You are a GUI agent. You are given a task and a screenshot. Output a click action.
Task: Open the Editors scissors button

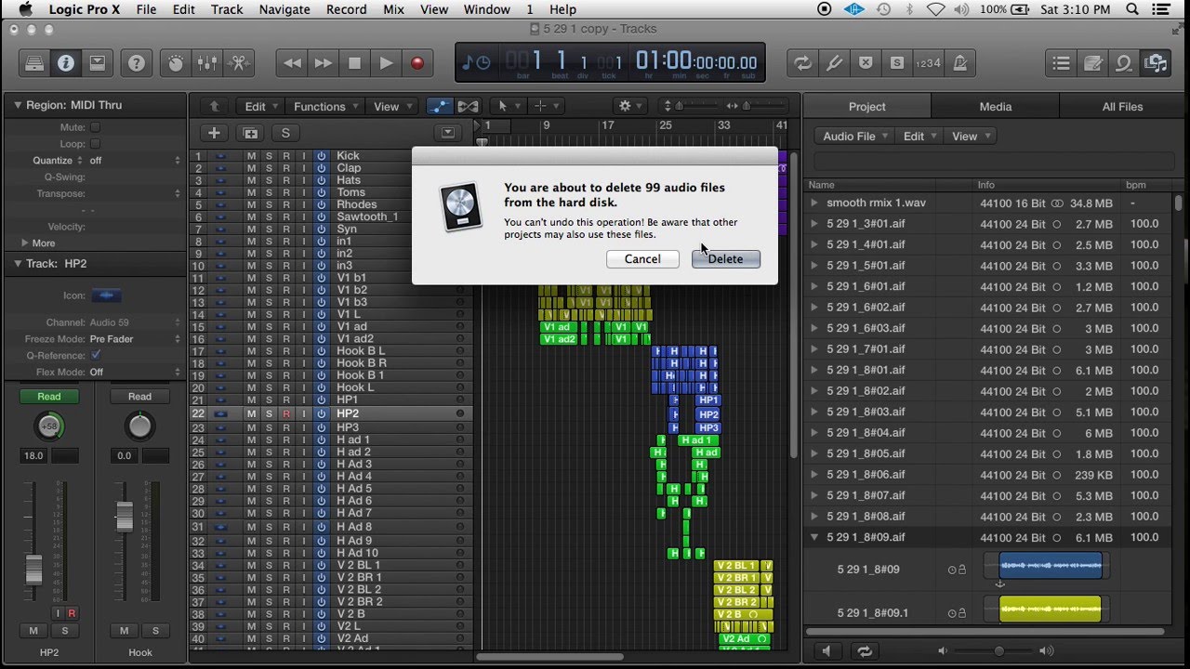coord(238,63)
